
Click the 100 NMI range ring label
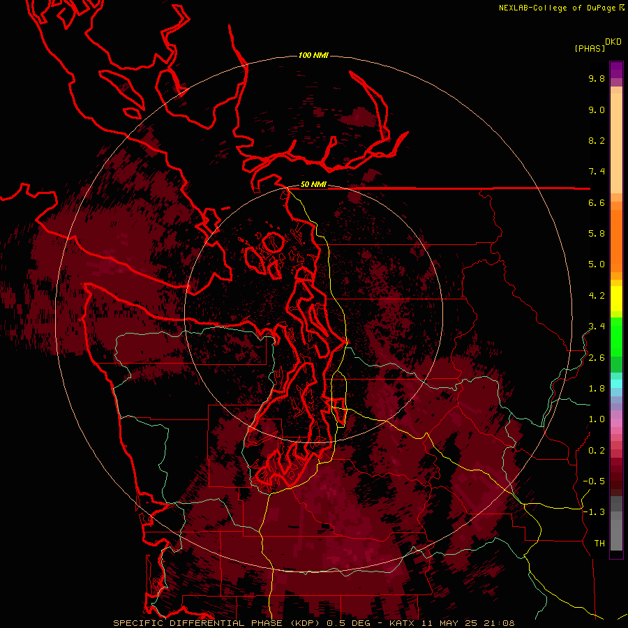coord(313,55)
